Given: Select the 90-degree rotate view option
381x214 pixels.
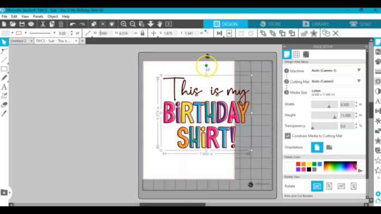Looking at the screenshot, I should 329,186.
